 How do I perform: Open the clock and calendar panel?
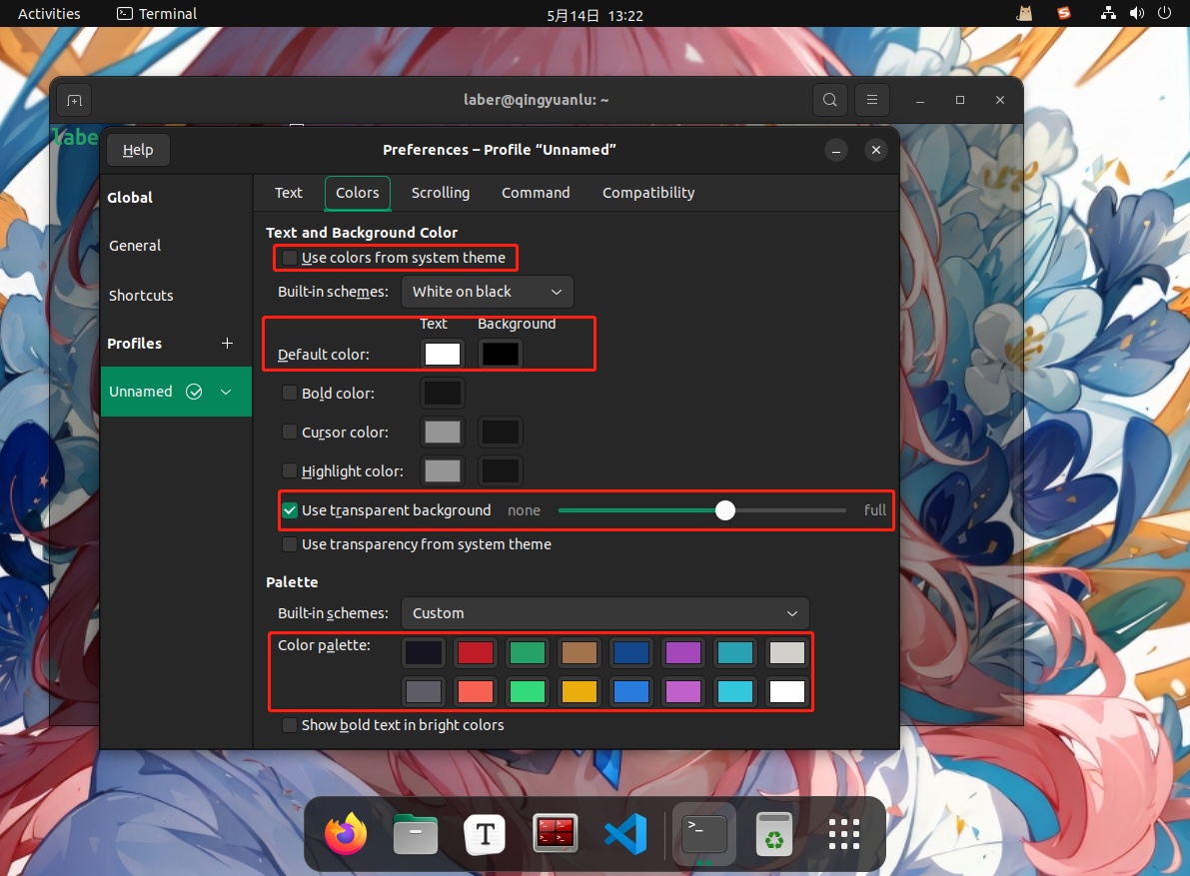[595, 15]
